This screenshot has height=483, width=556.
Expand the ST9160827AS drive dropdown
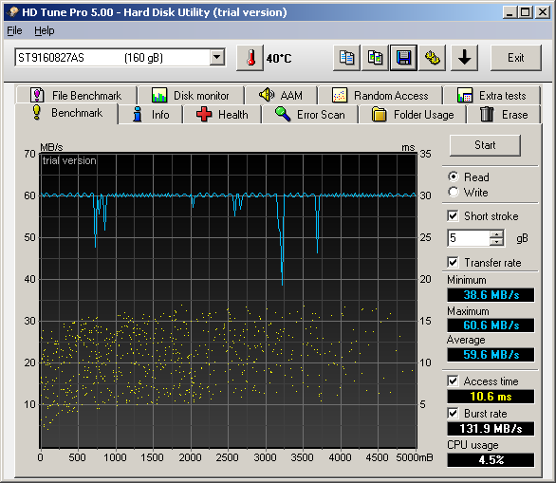216,57
